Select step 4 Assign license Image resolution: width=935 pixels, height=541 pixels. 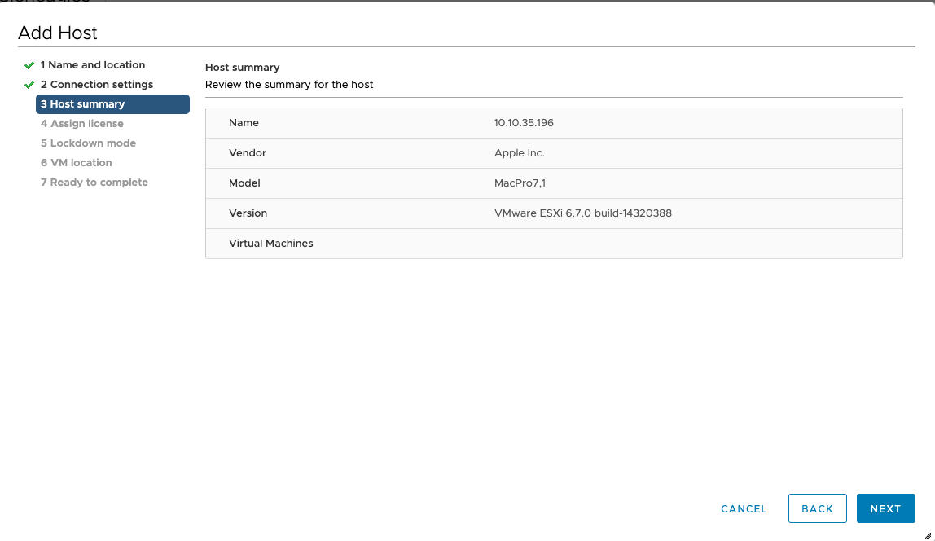click(x=81, y=124)
